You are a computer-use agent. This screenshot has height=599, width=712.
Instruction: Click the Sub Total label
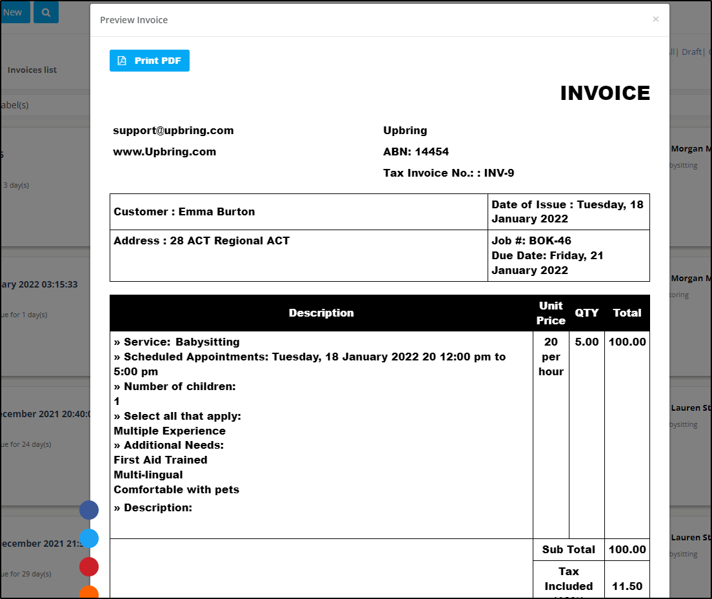569,549
